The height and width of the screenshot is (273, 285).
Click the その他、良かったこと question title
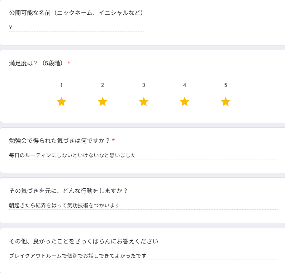pos(83,241)
